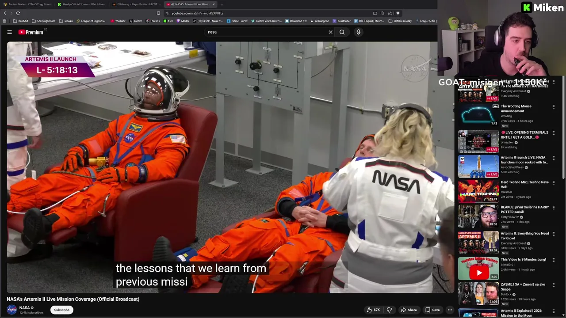
Task: Click the FattyPillowTV channel name
Action: pyautogui.click(x=510, y=217)
